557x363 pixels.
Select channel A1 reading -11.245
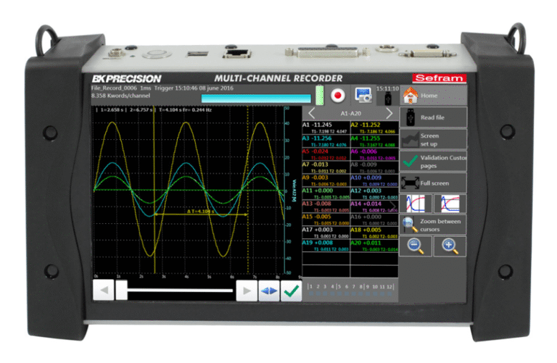coord(326,128)
